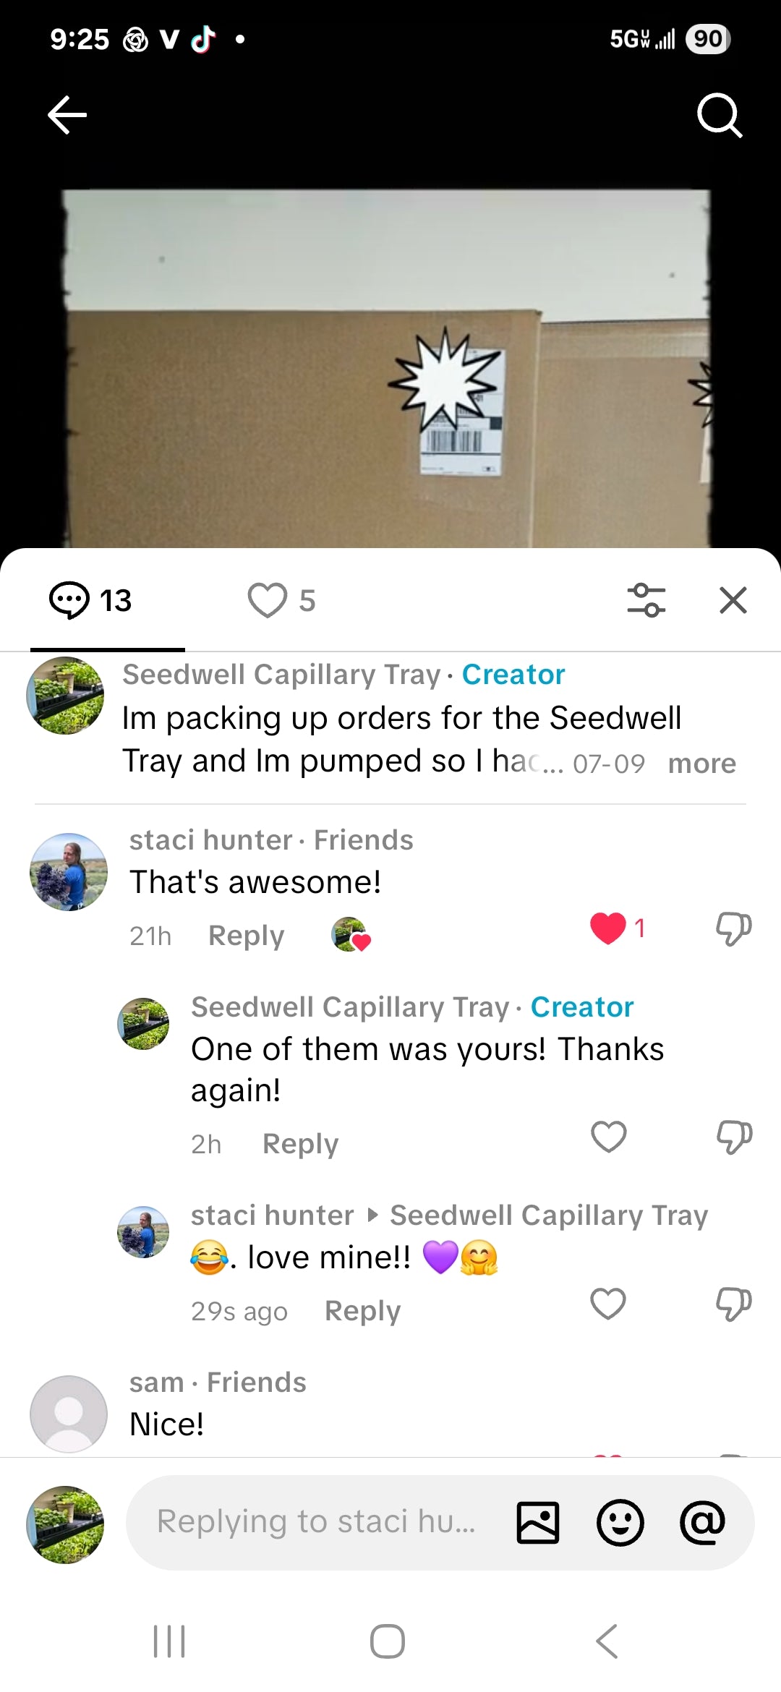This screenshot has width=781, height=1692.
Task: Like staci hunter's "love mine!!" reply
Action: pos(608,1304)
